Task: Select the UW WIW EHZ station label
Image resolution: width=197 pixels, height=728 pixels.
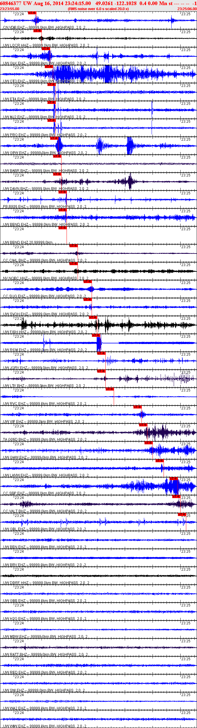Action: point(44,726)
